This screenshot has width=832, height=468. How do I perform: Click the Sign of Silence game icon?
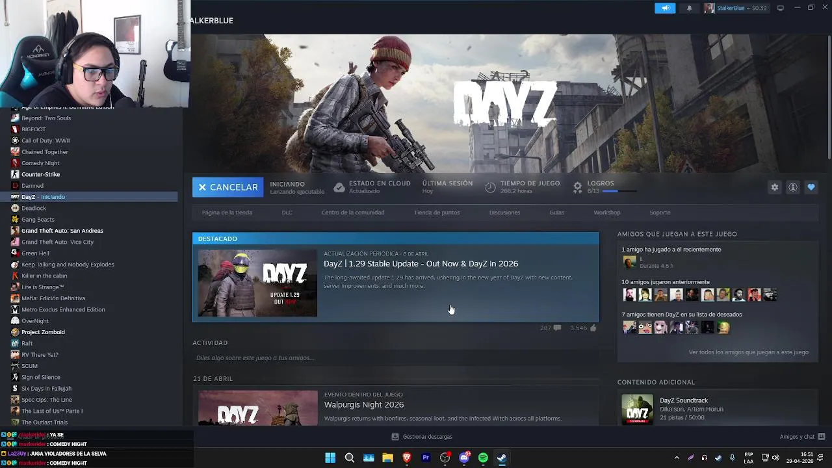click(x=15, y=377)
